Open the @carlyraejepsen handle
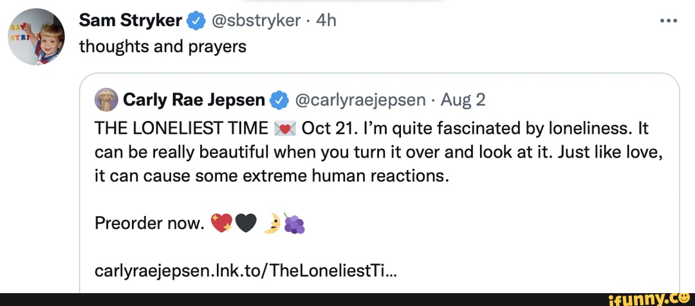 [x=360, y=100]
